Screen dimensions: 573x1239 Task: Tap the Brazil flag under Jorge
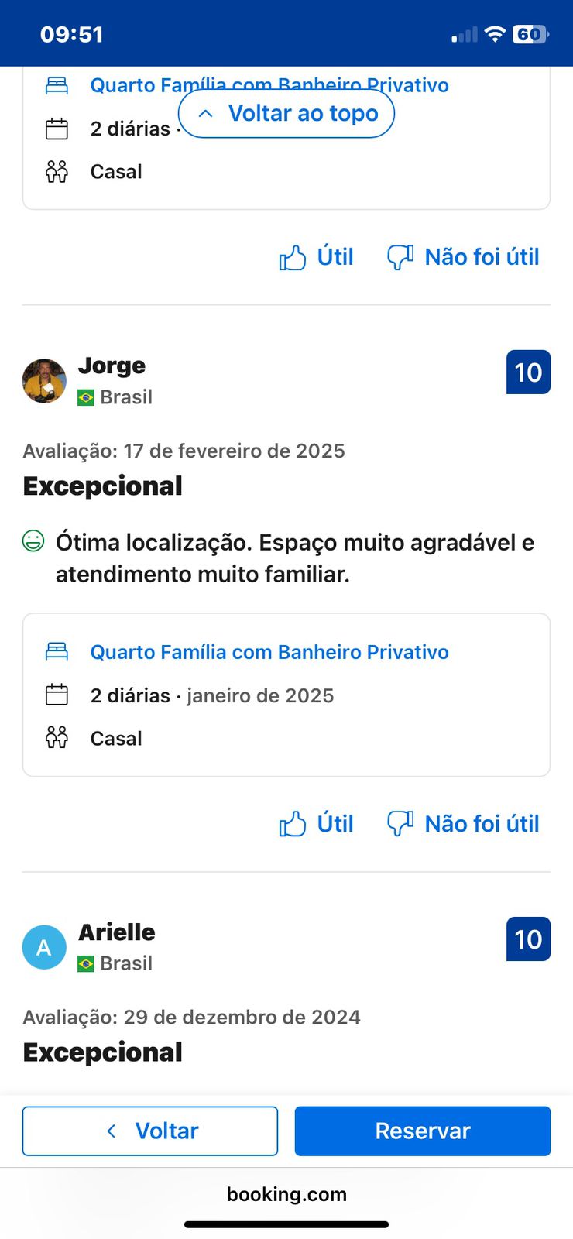86,397
